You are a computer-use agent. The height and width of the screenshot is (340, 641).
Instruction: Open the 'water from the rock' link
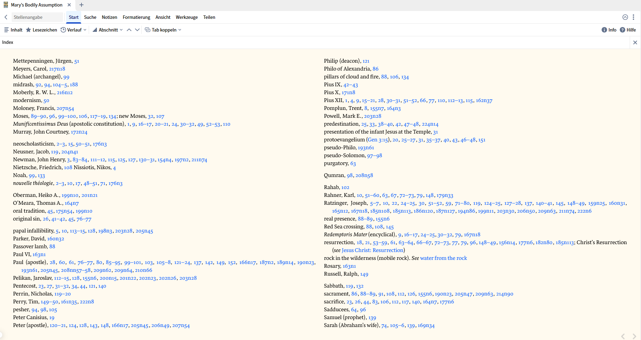(x=443, y=258)
